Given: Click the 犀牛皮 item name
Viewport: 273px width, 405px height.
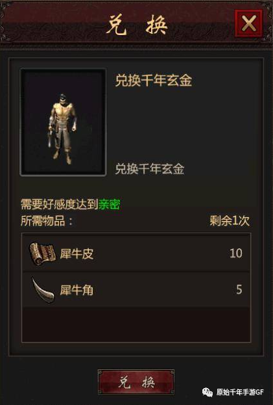Looking at the screenshot, I should [77, 254].
